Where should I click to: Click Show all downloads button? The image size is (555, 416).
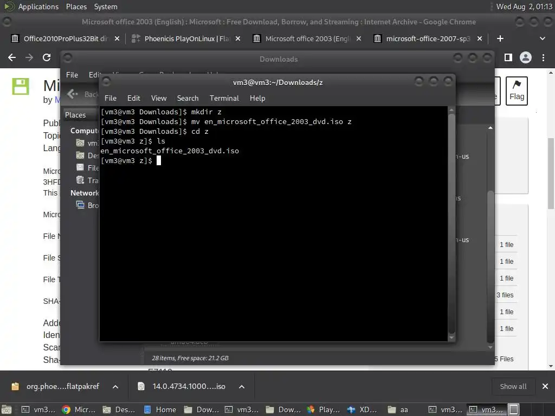coord(513,386)
